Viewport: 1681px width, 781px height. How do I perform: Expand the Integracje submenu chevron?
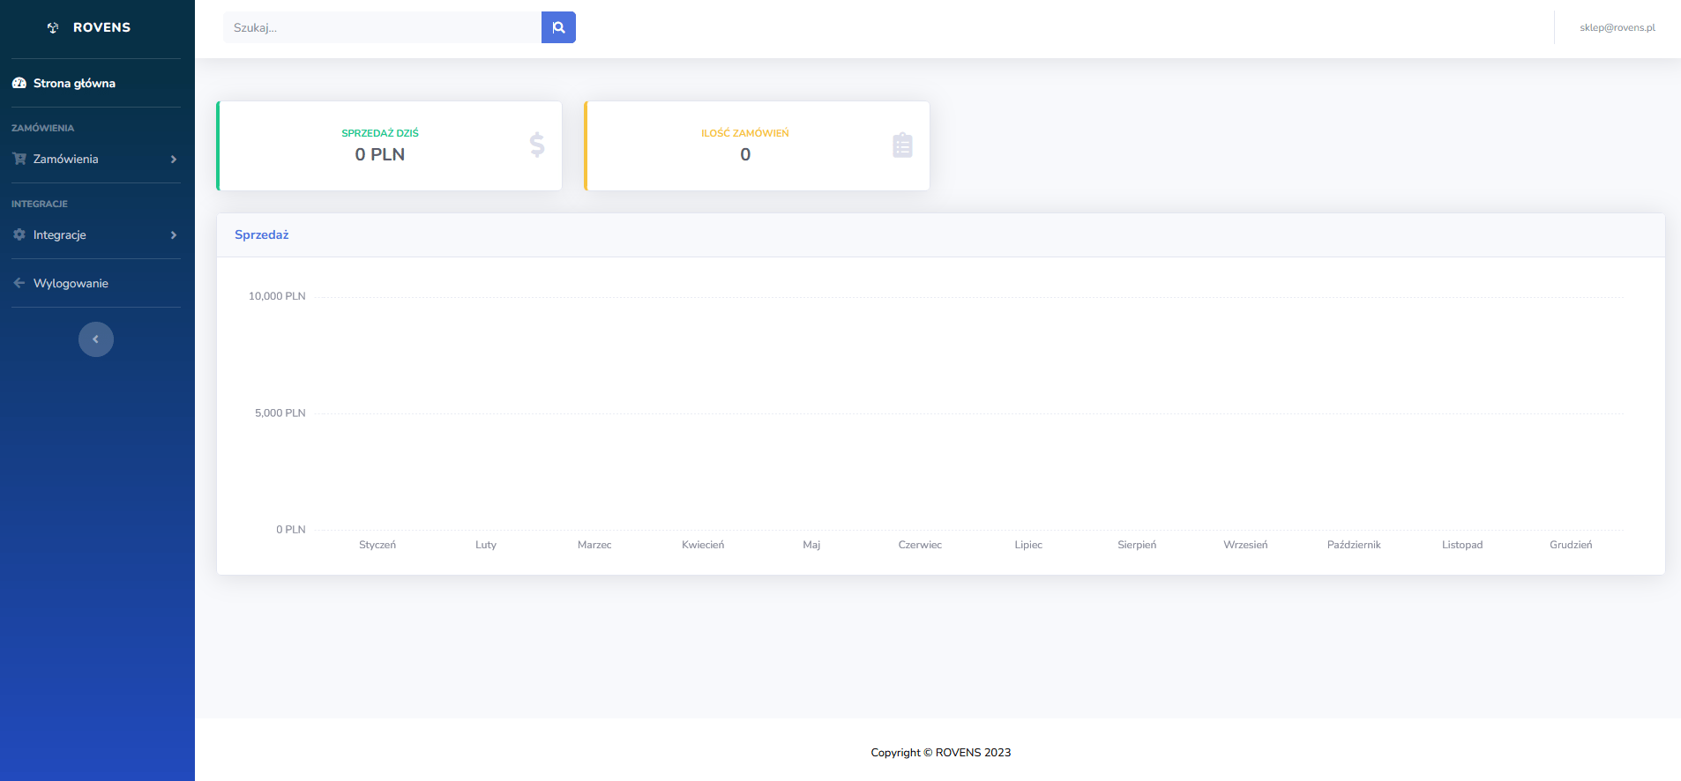(x=174, y=235)
